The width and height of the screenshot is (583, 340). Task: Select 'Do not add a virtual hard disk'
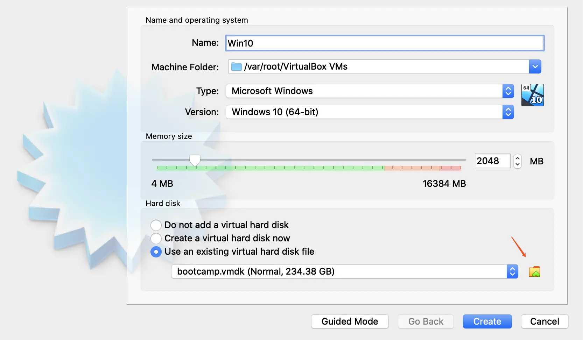(x=156, y=225)
